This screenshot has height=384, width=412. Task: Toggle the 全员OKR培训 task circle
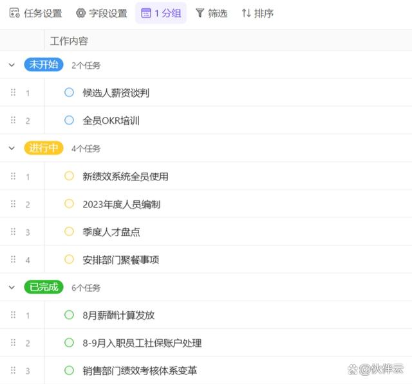click(x=69, y=120)
